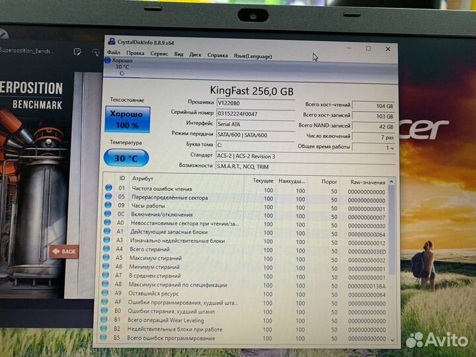The height and width of the screenshot is (357, 476).
Task: Open the Вид menu
Action: (x=178, y=54)
